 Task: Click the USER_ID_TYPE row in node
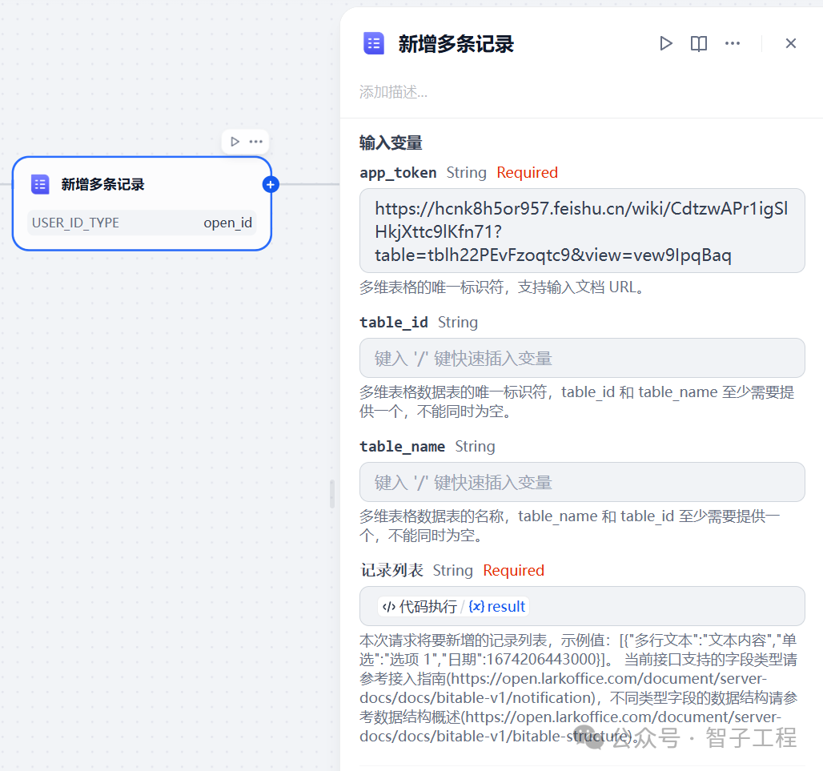(x=142, y=223)
